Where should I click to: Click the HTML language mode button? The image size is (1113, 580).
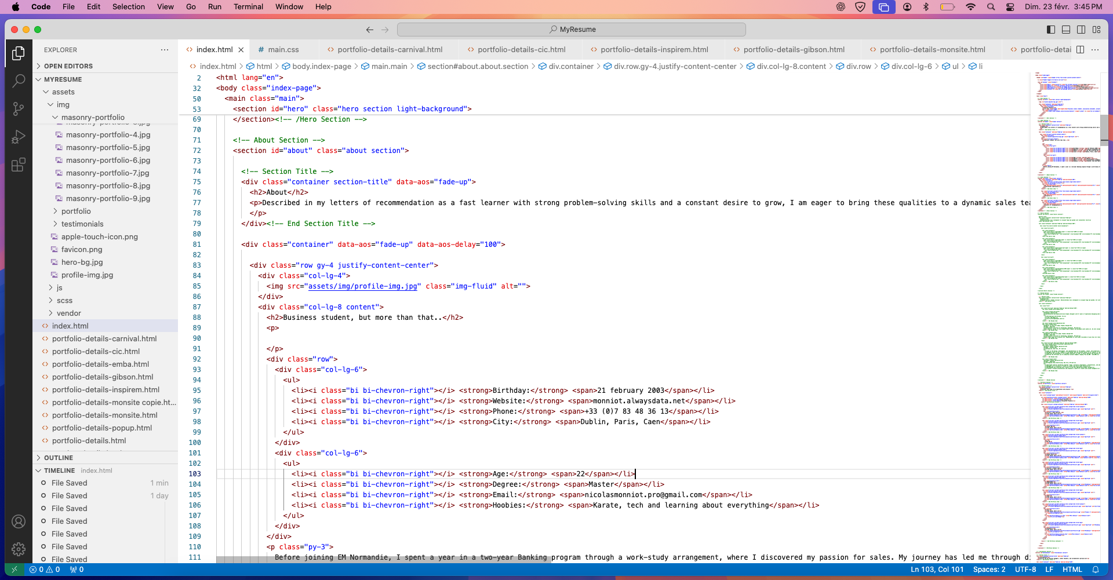click(x=1072, y=570)
